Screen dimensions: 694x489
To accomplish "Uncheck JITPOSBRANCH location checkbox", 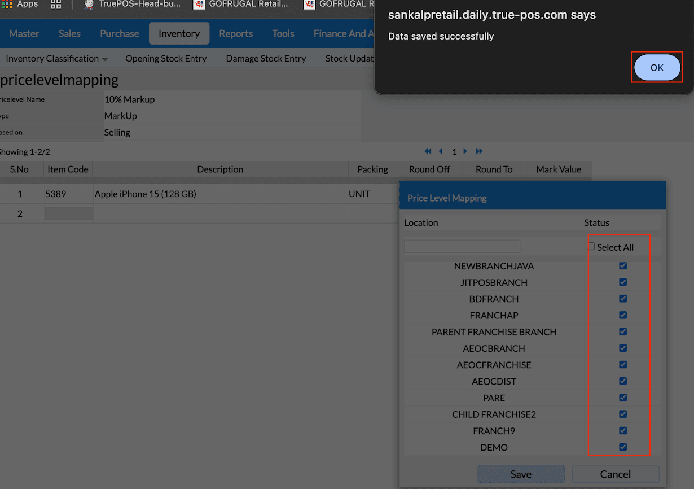I will (623, 282).
